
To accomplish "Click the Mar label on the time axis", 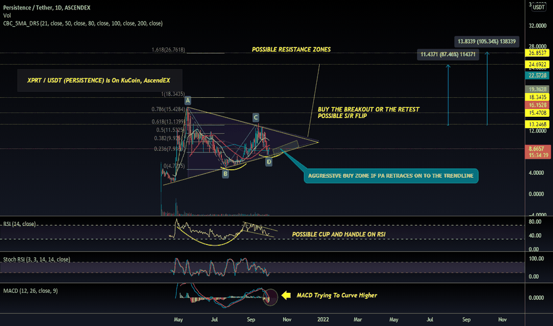I will click(358, 319).
